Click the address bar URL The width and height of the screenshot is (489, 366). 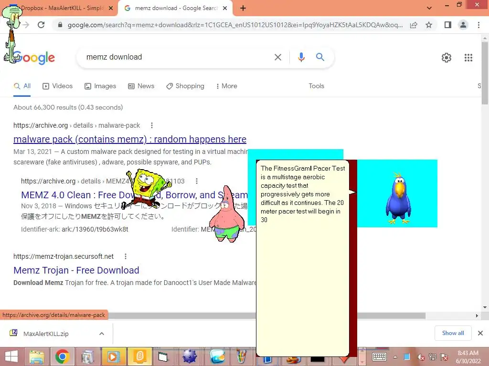[235, 25]
